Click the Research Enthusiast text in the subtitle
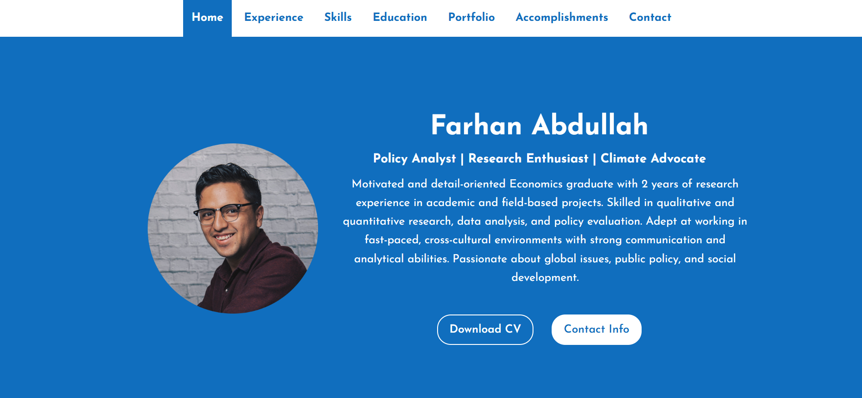Viewport: 862px width, 398px height. pyautogui.click(x=528, y=158)
